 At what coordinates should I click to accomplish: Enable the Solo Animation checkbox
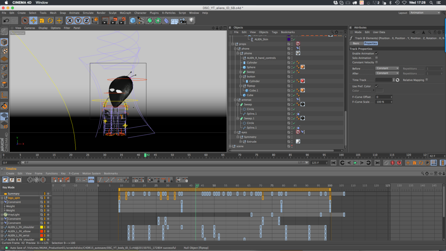376,58
